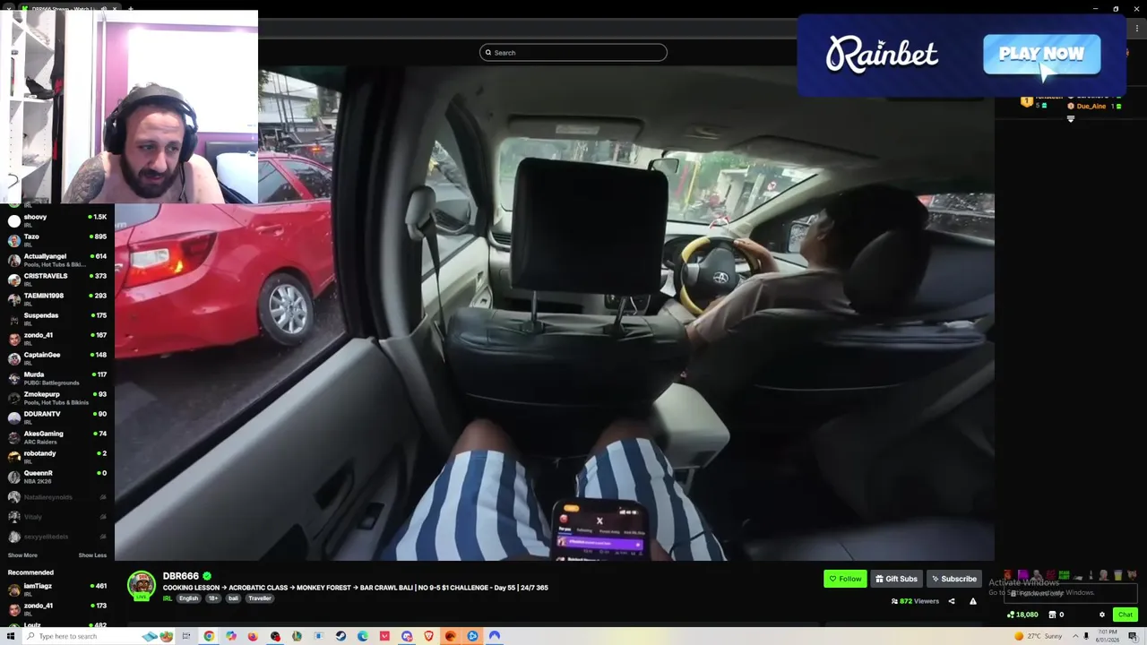Open the Gift Subs button
This screenshot has width=1147, height=645.
coord(896,579)
